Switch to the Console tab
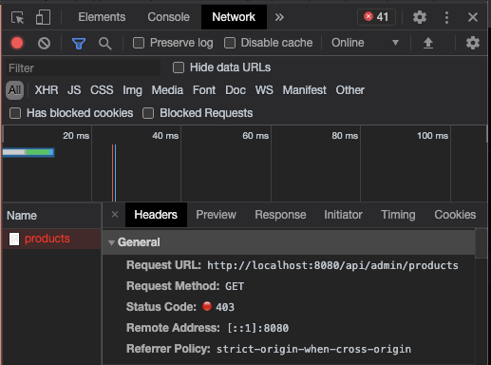Image resolution: width=491 pixels, height=365 pixels. click(x=168, y=17)
